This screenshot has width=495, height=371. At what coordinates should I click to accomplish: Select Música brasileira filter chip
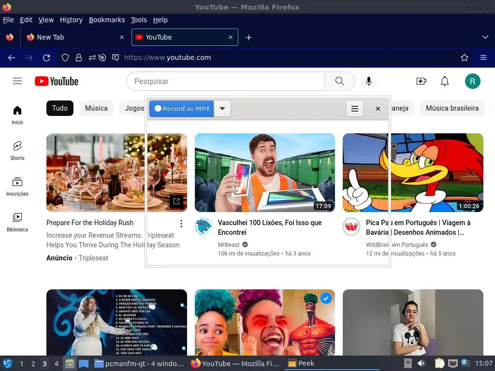452,108
